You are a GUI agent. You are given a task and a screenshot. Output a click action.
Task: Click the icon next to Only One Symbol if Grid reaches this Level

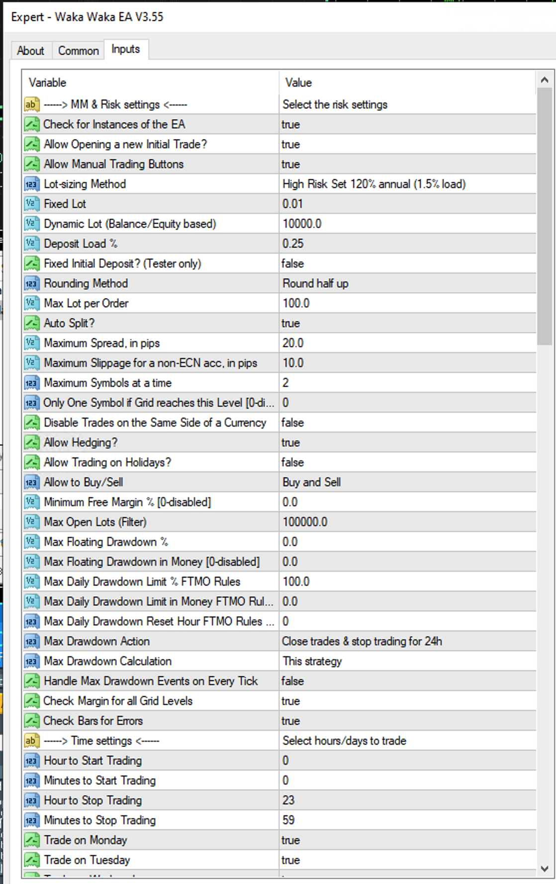tap(31, 403)
